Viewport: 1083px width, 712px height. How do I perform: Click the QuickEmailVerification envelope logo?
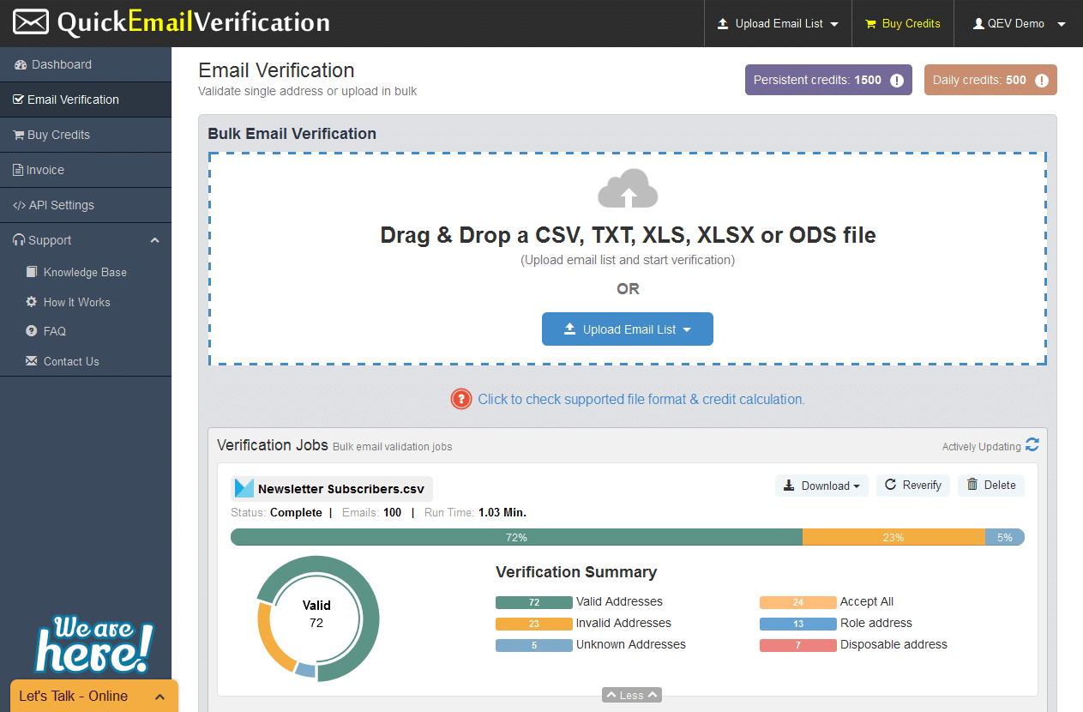click(31, 22)
